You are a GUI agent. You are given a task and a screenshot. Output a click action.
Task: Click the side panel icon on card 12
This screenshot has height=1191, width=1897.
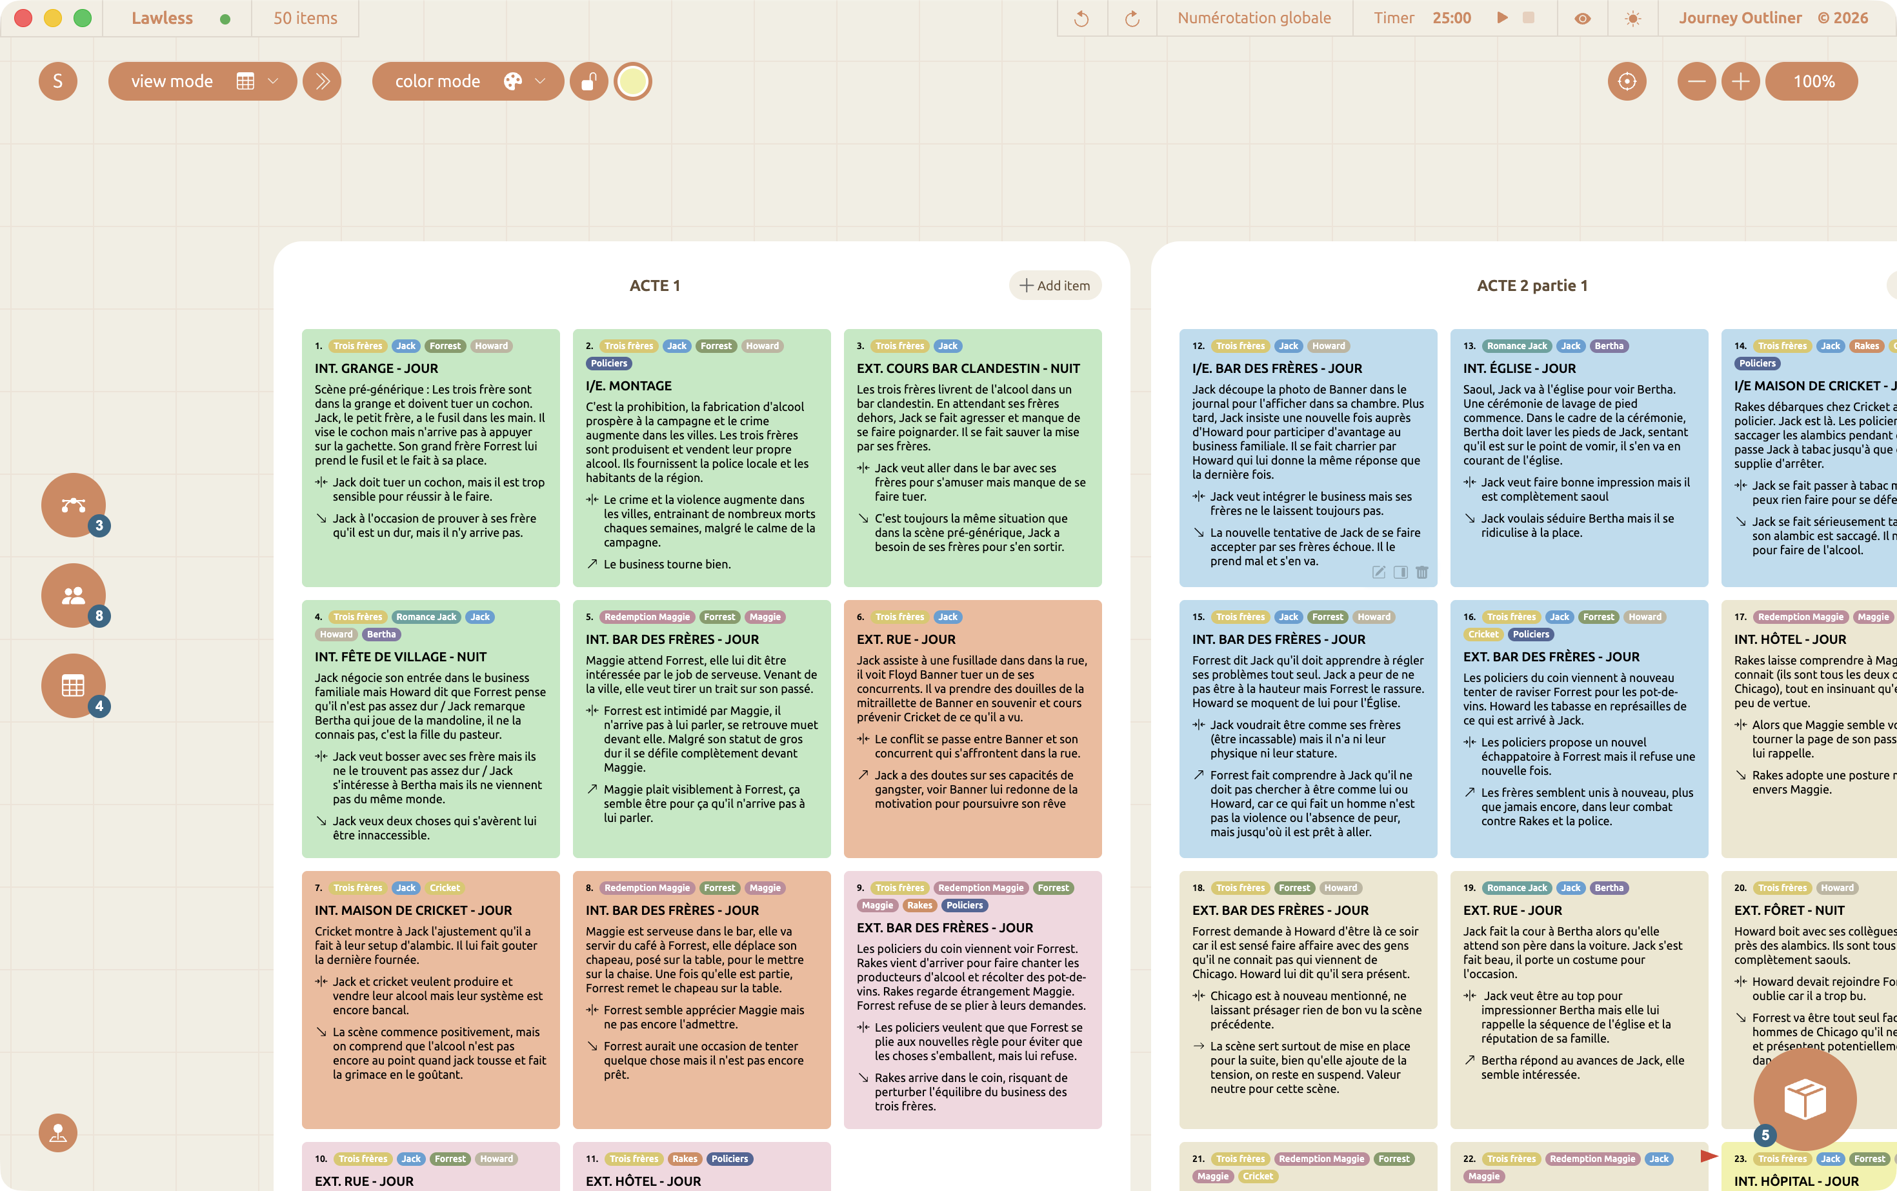(1400, 573)
